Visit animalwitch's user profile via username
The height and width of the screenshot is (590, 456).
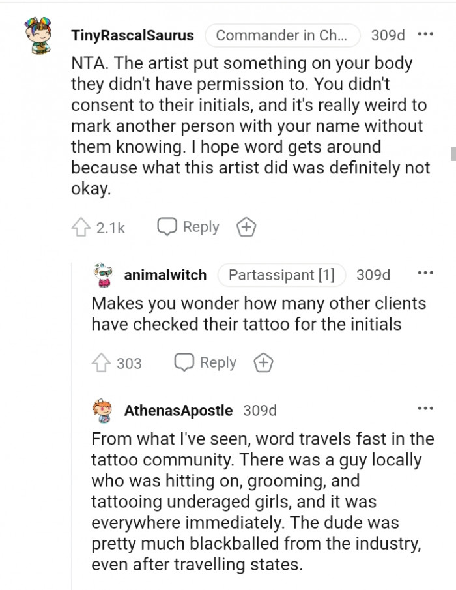point(165,275)
